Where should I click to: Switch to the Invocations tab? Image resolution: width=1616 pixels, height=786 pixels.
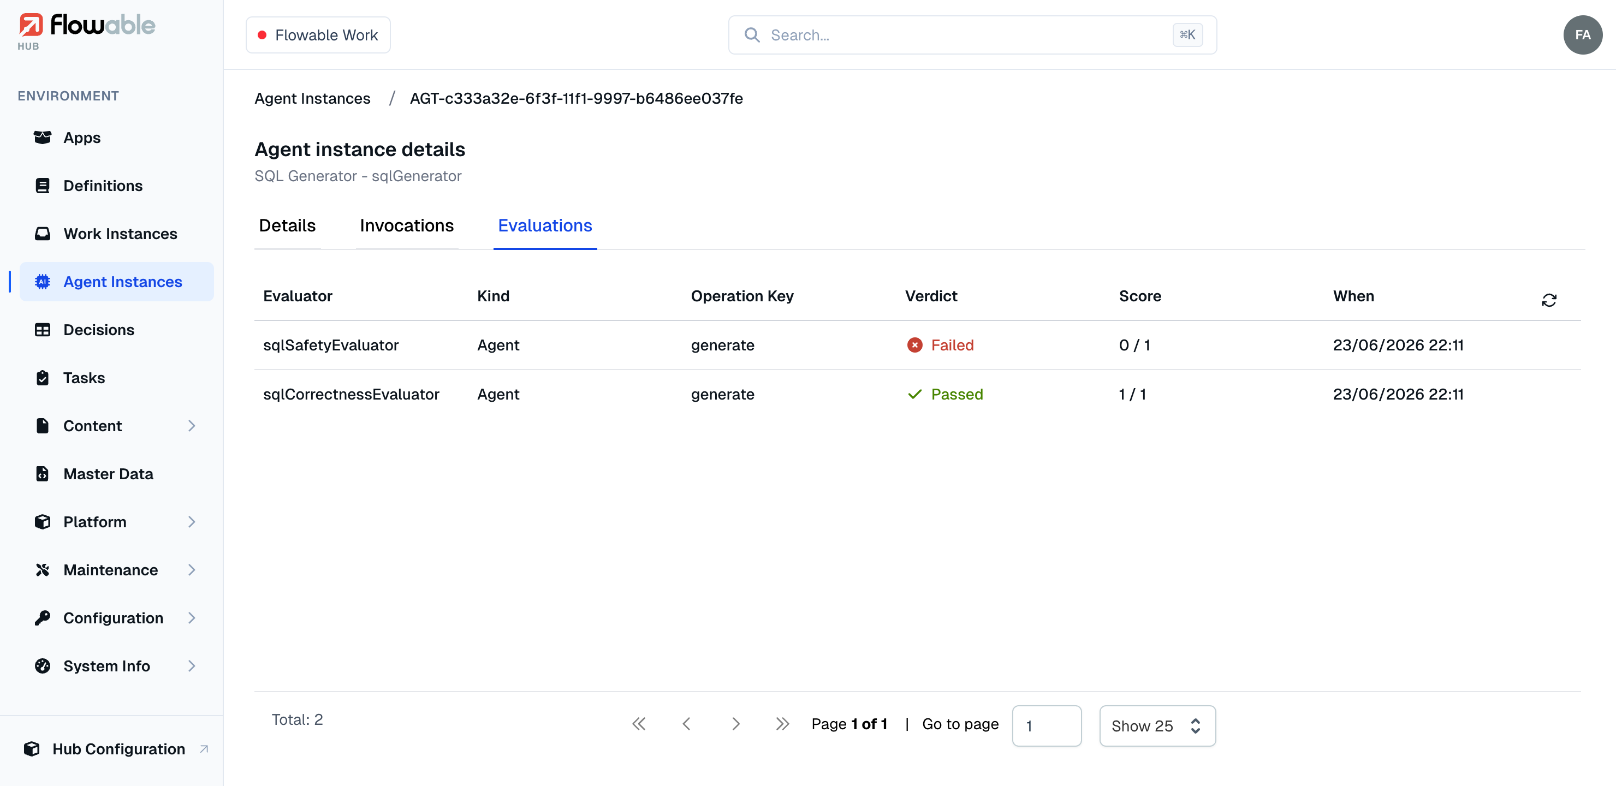(x=407, y=226)
